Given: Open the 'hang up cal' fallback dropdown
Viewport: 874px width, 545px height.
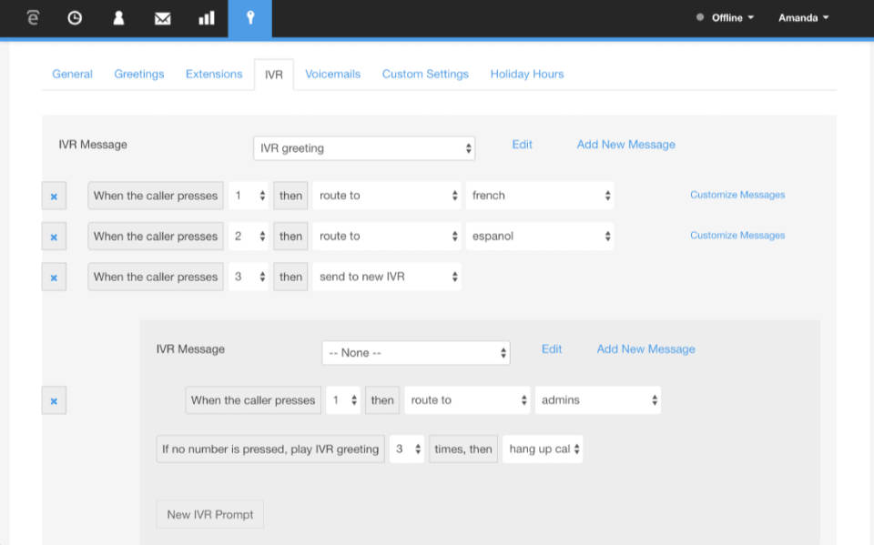Looking at the screenshot, I should 543,449.
